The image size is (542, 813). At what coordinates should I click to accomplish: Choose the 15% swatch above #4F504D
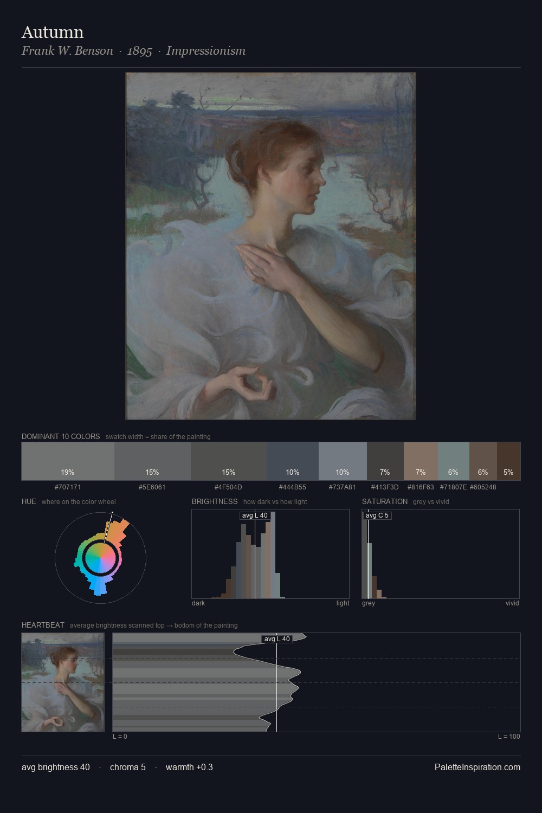tap(229, 461)
